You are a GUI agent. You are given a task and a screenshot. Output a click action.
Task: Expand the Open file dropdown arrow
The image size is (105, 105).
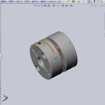click(71, 2)
